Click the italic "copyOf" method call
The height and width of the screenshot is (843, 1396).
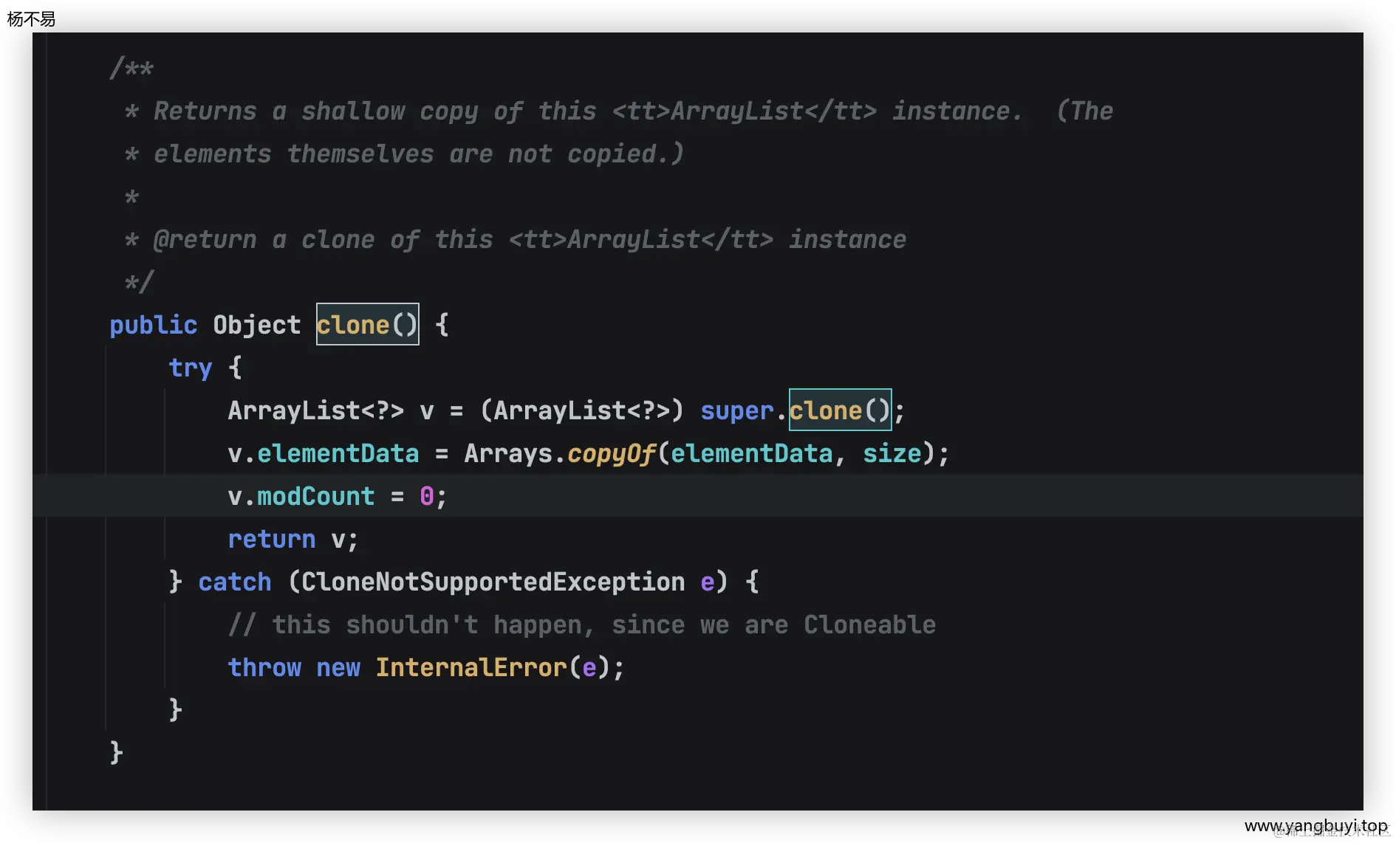coord(612,453)
